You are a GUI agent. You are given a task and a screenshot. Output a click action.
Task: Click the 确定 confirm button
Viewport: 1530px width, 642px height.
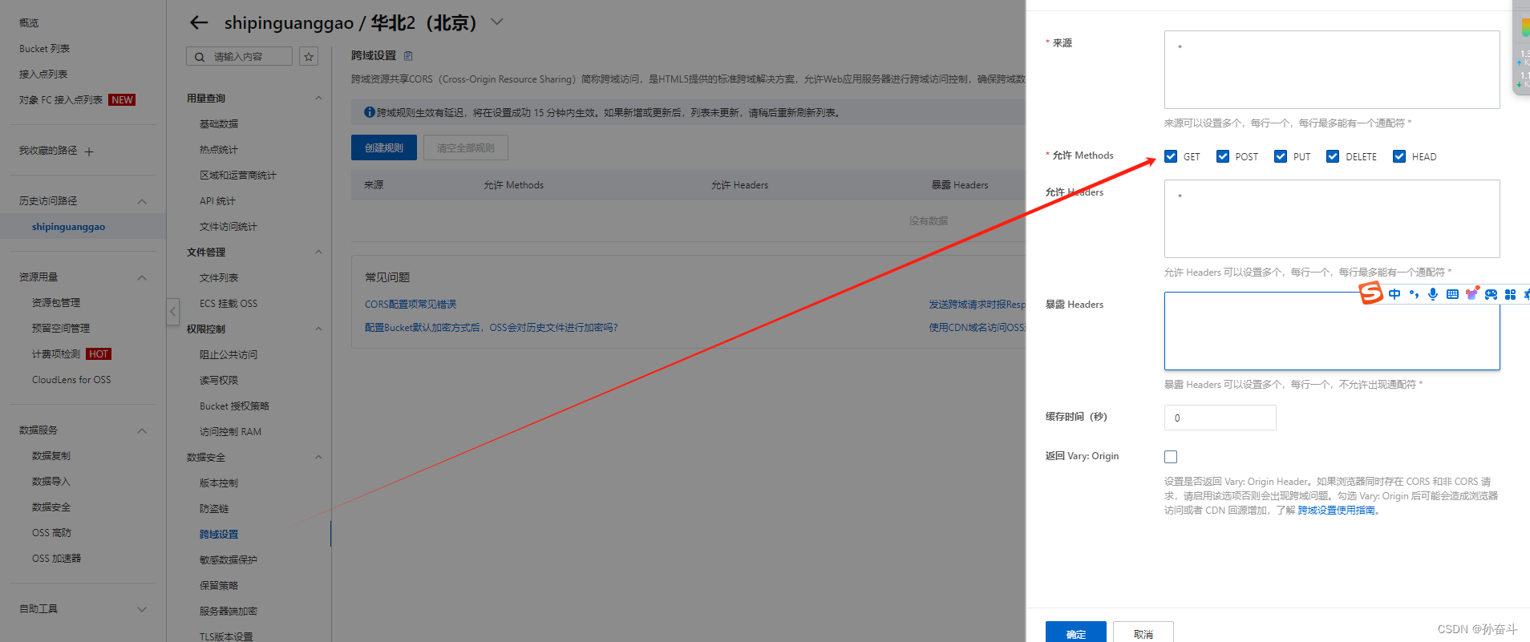click(x=1076, y=633)
